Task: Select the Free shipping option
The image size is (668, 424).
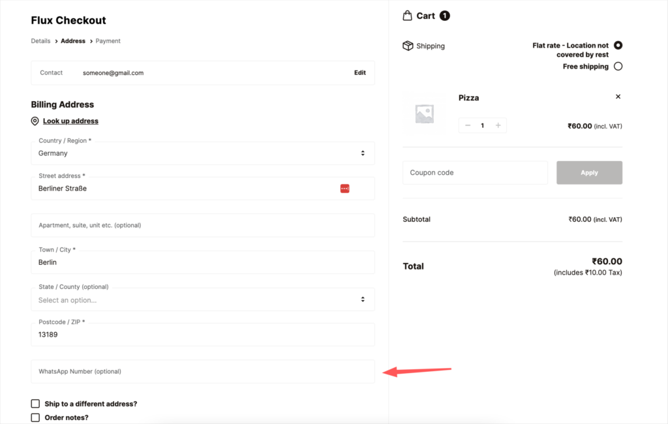Action: click(x=618, y=66)
